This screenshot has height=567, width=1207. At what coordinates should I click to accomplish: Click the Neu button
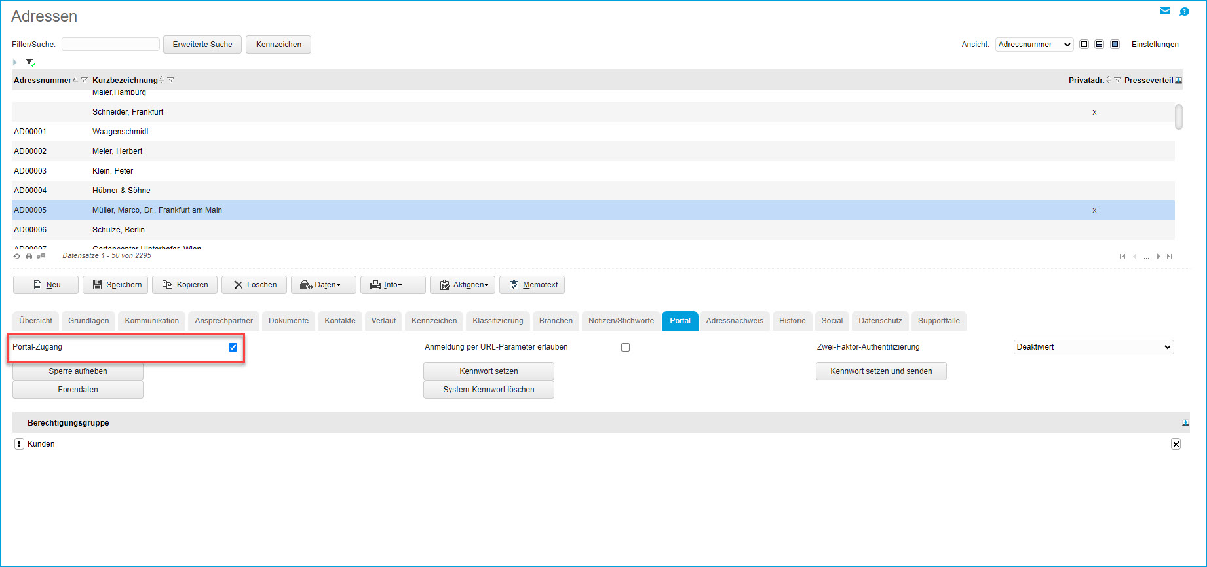46,285
